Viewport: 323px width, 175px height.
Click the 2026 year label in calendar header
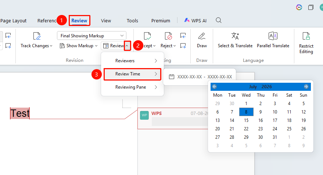(266, 87)
